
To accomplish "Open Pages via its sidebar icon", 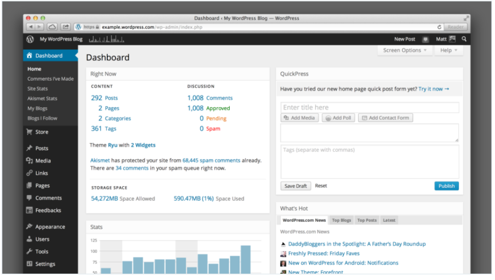I will point(29,185).
